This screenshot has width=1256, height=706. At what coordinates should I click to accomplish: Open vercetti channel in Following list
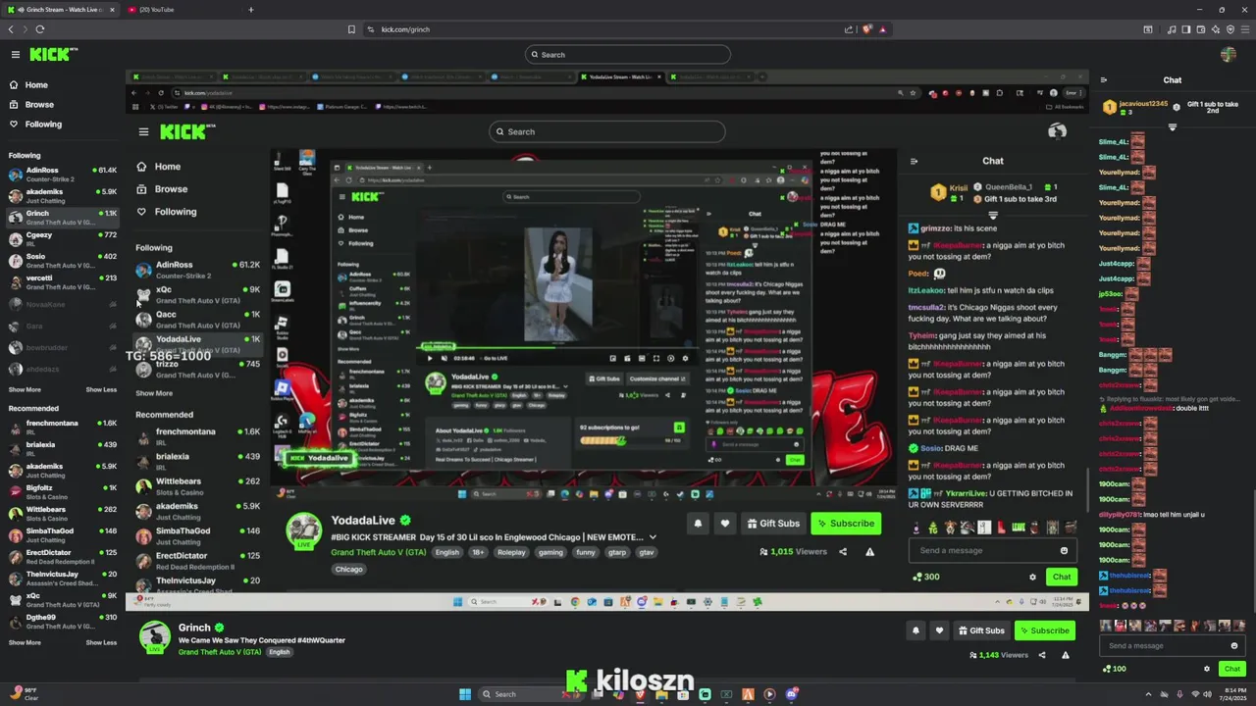pyautogui.click(x=61, y=282)
